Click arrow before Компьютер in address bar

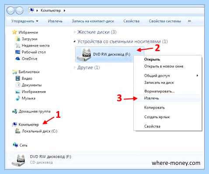(37, 10)
